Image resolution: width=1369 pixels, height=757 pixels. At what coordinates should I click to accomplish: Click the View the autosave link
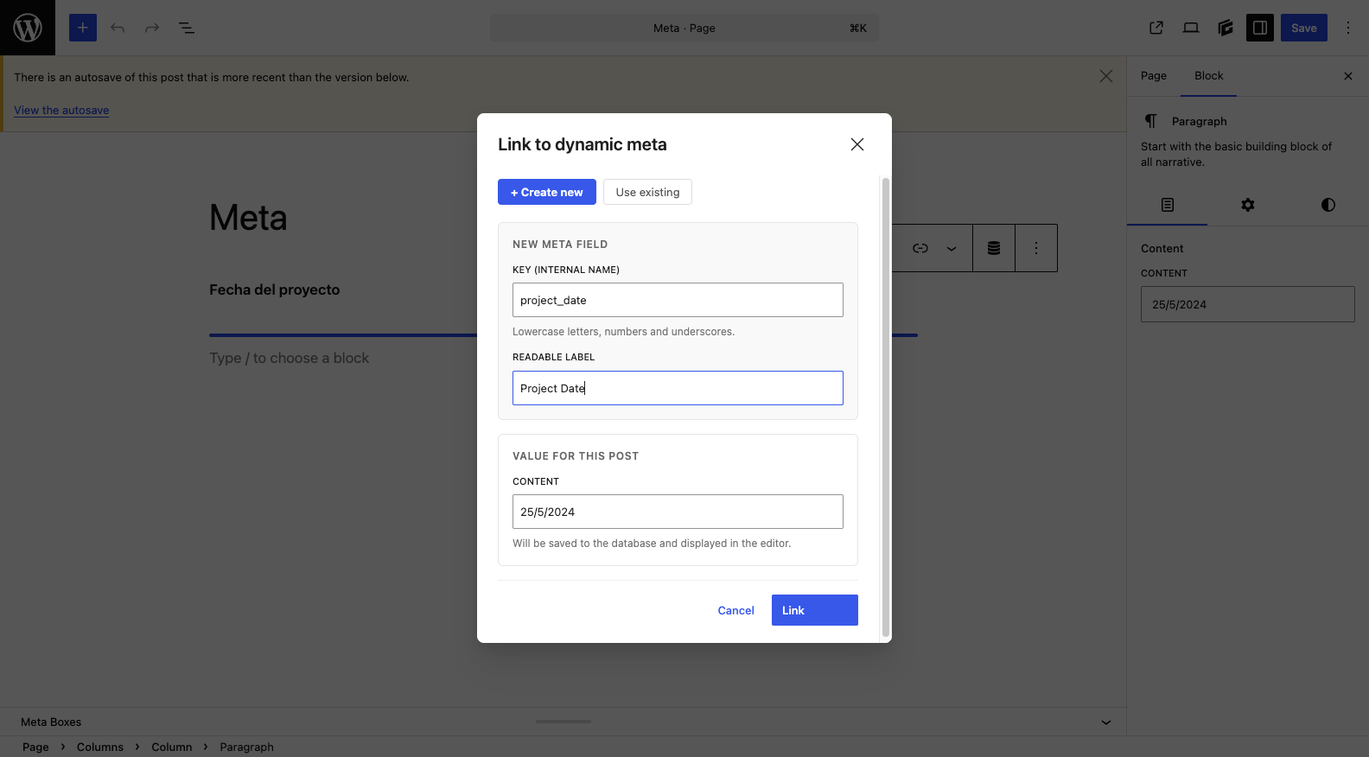pos(61,110)
